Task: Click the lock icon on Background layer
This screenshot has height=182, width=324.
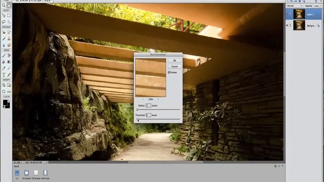Action: 318,26
